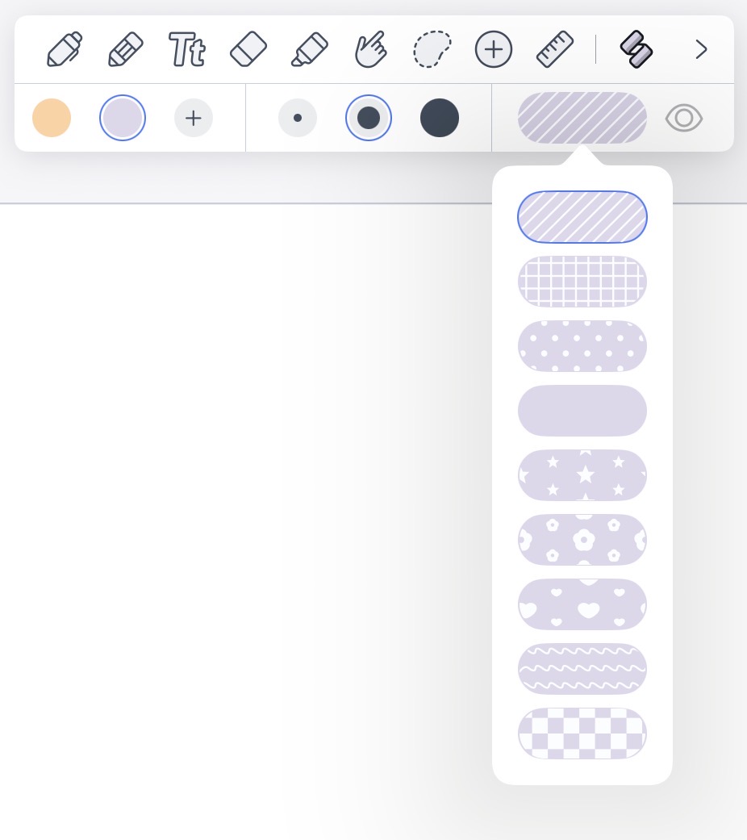
Task: Choose the medium stroke size
Action: click(x=369, y=118)
